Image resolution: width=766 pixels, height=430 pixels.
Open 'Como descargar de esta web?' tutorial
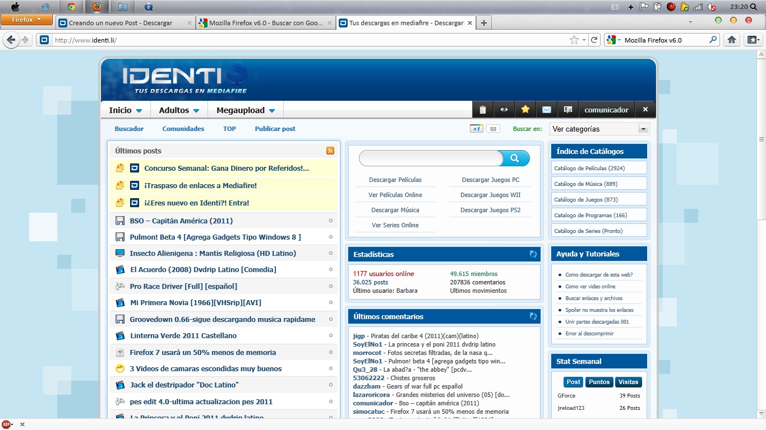click(x=599, y=275)
